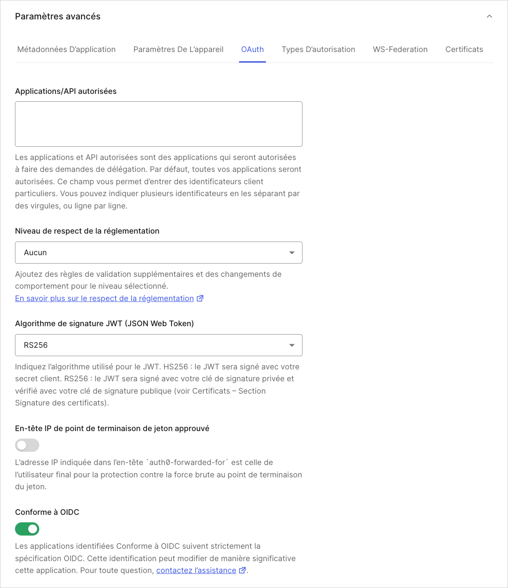Disable the Conforme à OIDC toggle
The height and width of the screenshot is (588, 508).
(27, 529)
